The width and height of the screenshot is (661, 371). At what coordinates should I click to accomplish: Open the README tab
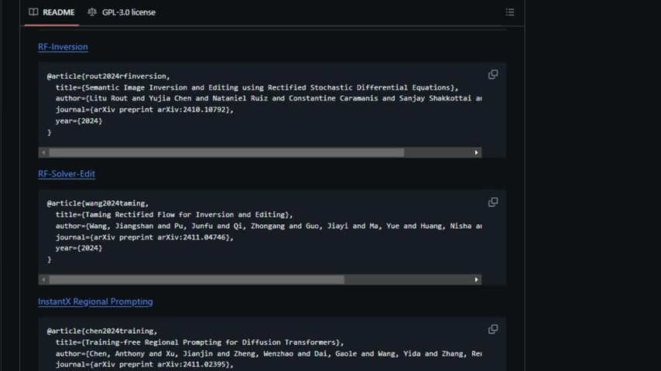pyautogui.click(x=51, y=12)
